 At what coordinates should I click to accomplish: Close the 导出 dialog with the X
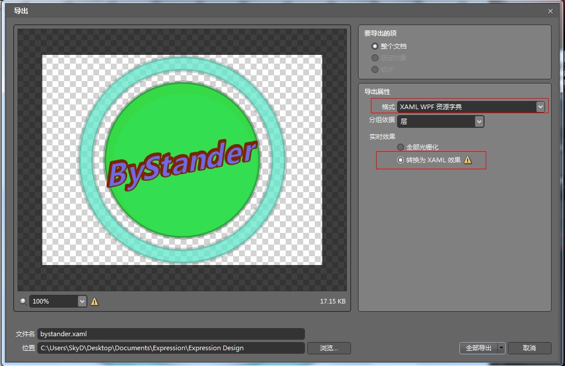pyautogui.click(x=550, y=11)
